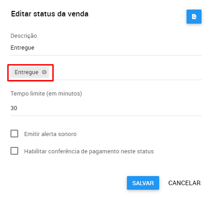The height and width of the screenshot is (197, 212).
Task: Click the Editar status da venda title
Action: pyautogui.click(x=50, y=14)
